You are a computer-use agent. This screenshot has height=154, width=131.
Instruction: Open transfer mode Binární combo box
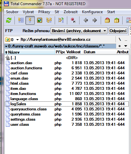point(79,31)
